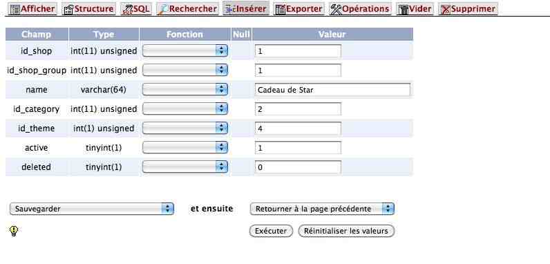
Task: Click the Vider trash icon
Action: point(404,9)
